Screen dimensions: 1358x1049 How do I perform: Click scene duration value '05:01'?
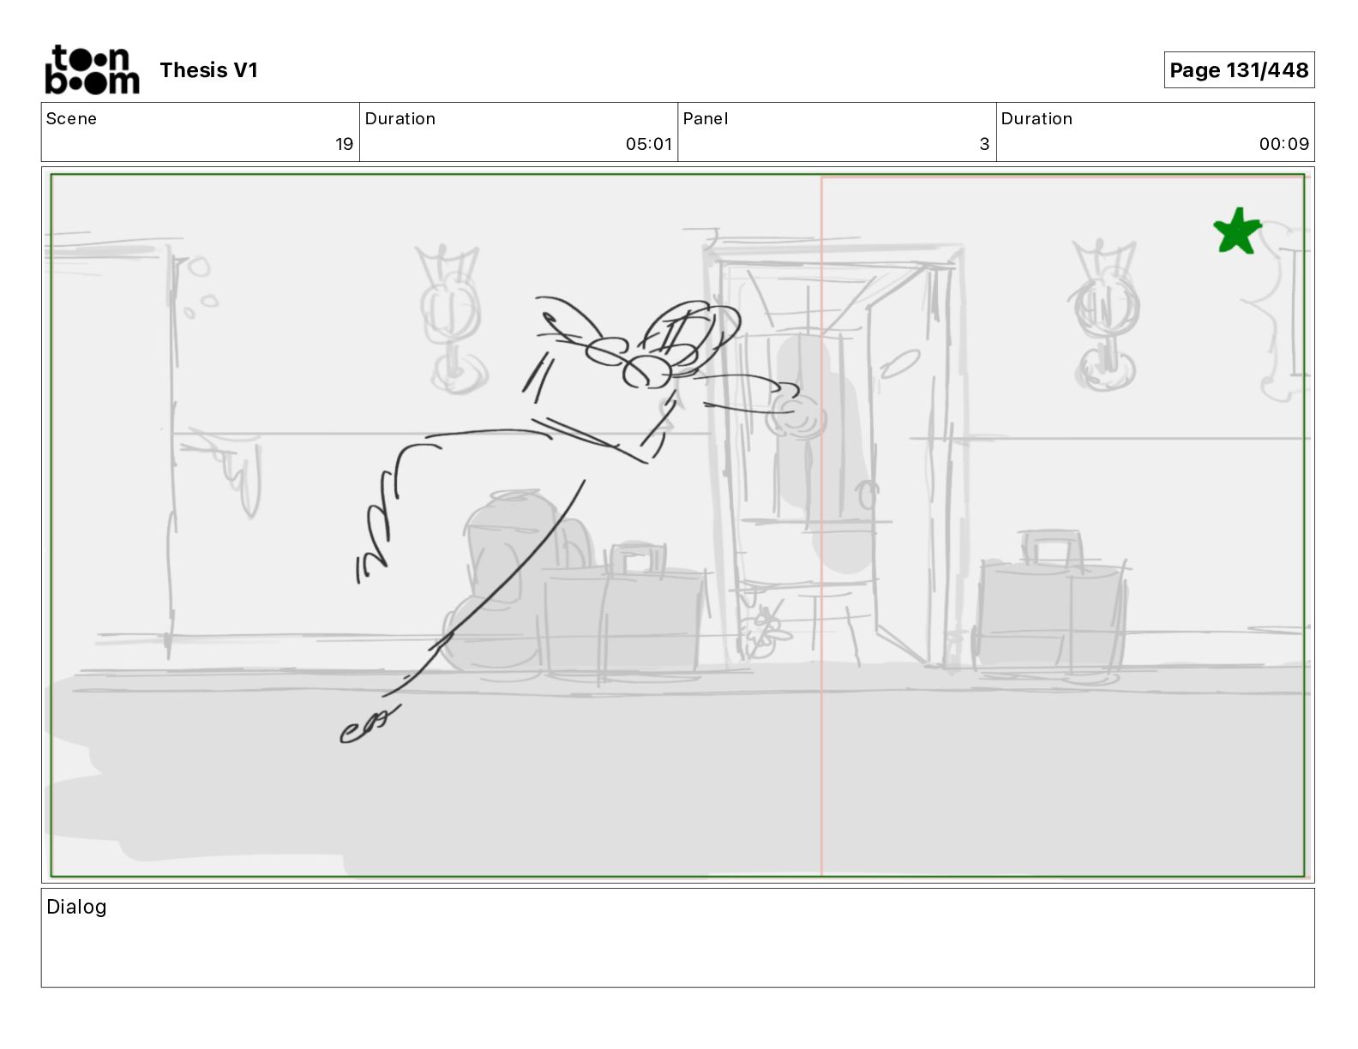click(x=649, y=144)
